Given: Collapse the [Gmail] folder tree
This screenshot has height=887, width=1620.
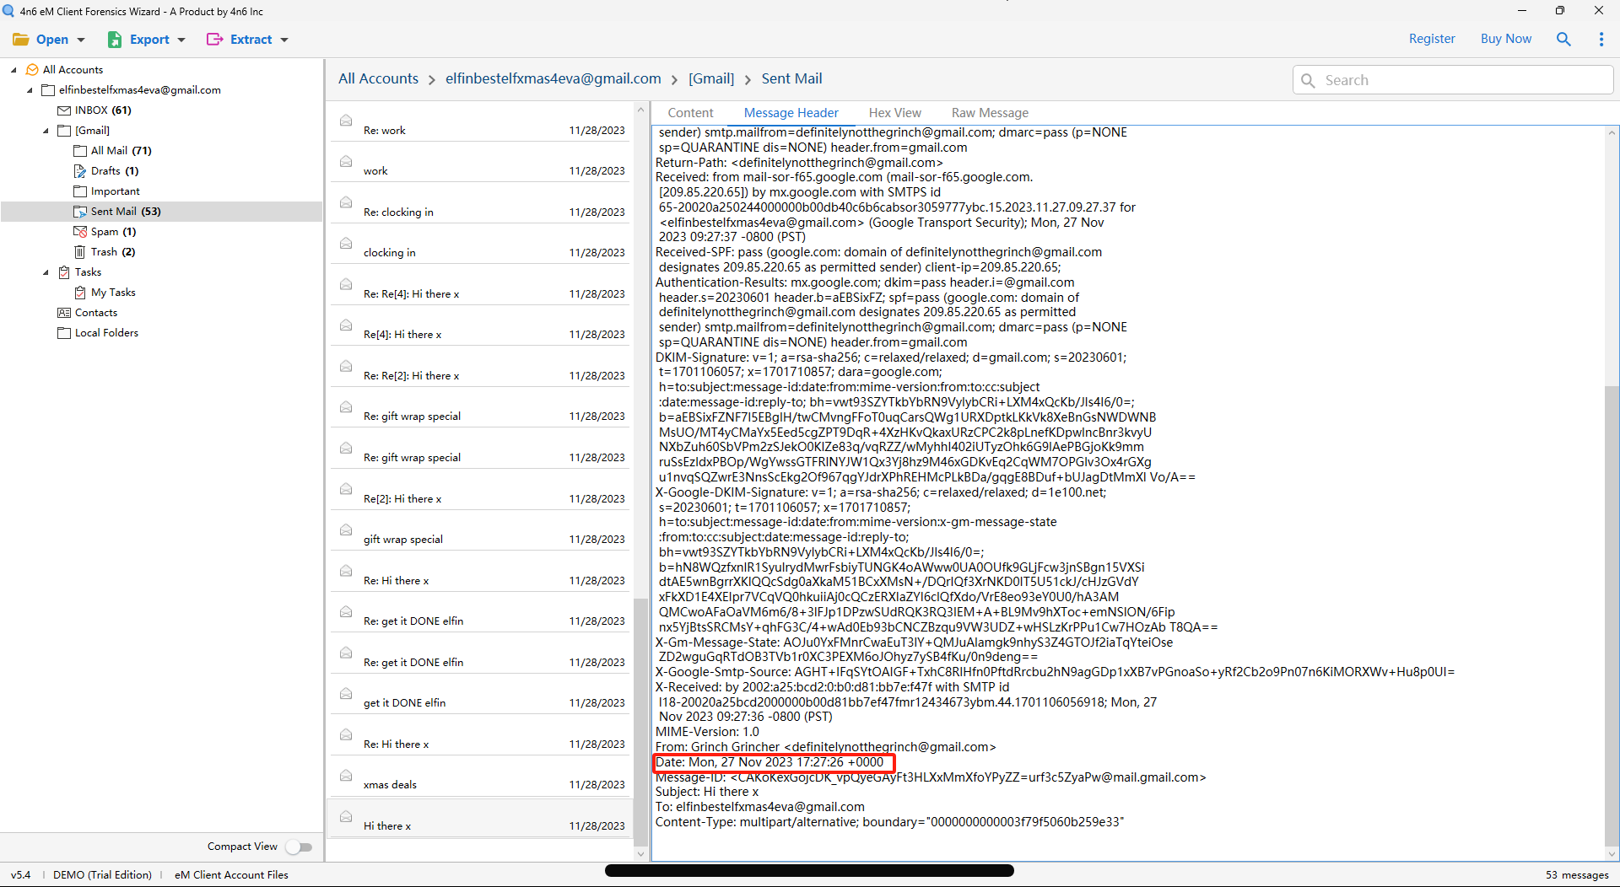Looking at the screenshot, I should click(46, 131).
